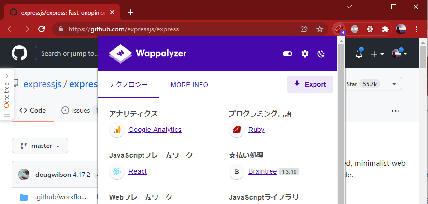Screen dimensions: 428x204
Task: Open the AdBlock Plus extension icon
Action: pos(355,29)
